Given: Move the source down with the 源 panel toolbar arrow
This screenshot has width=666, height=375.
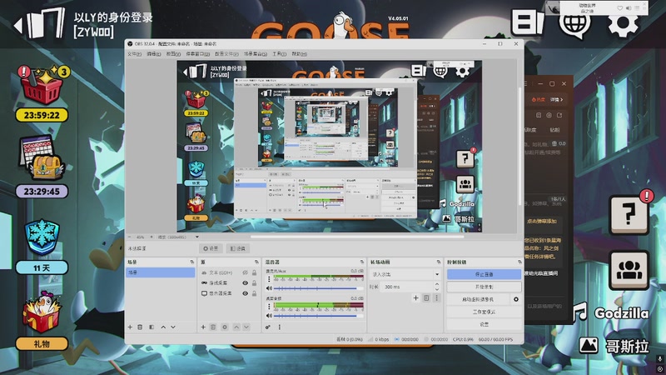Looking at the screenshot, I should [x=246, y=327].
